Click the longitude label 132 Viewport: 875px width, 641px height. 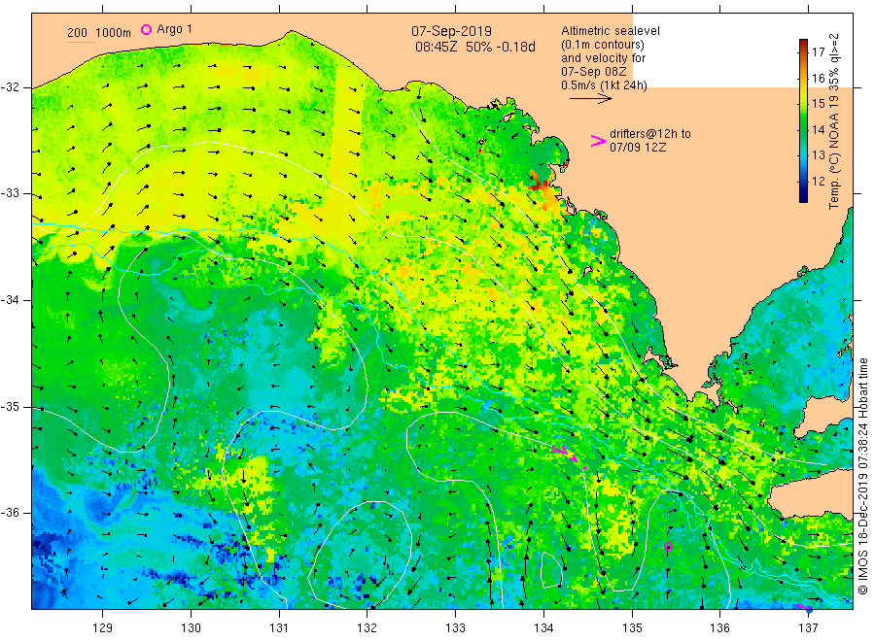[367, 628]
